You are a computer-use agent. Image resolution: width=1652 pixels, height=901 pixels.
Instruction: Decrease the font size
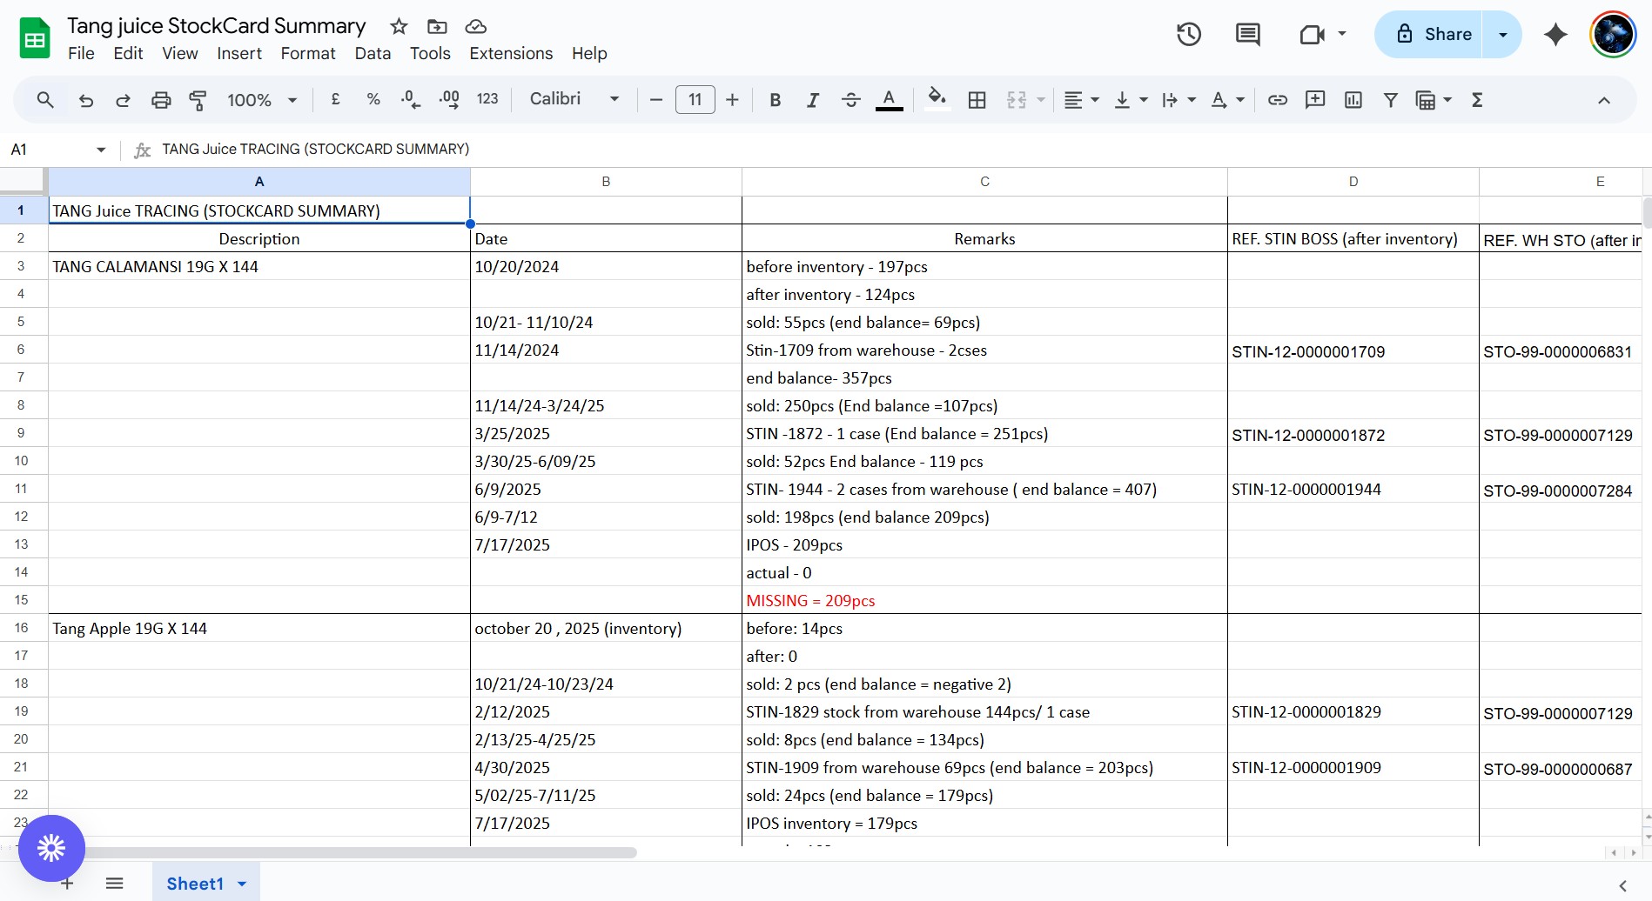(x=656, y=100)
